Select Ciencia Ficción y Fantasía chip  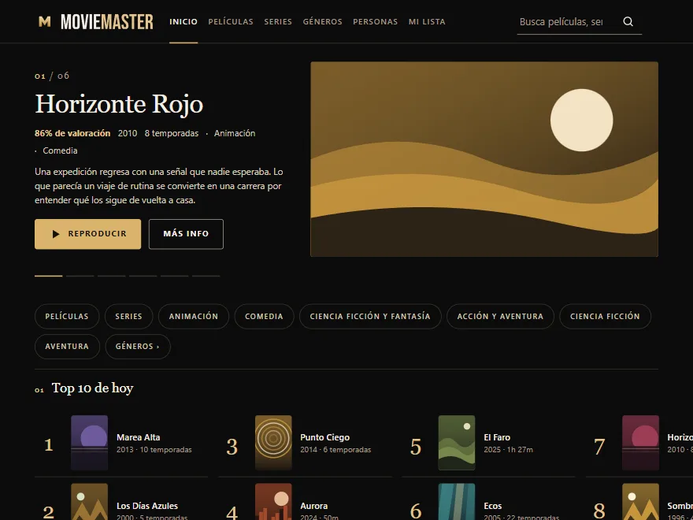[x=370, y=317]
